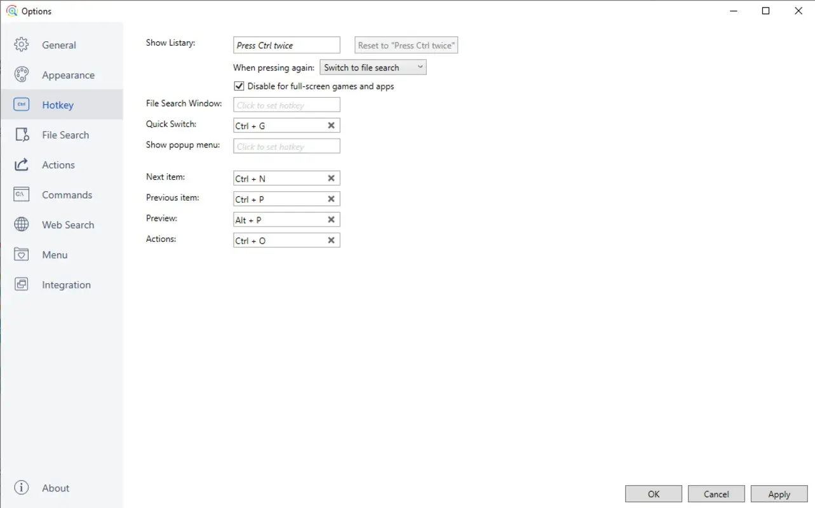815x508 pixels.
Task: Switch to the Commands section
Action: 67,194
